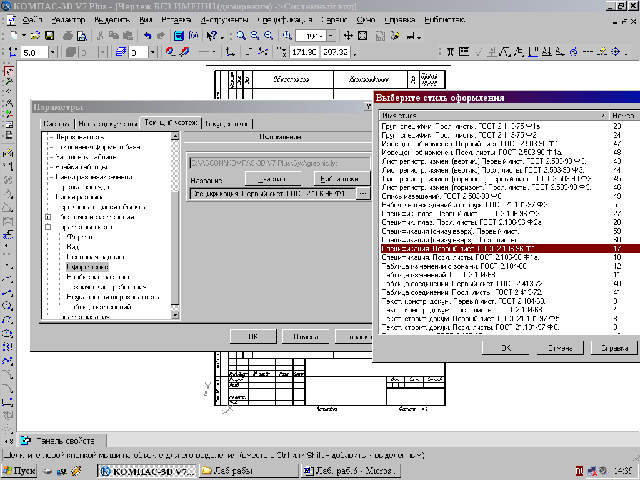The height and width of the screenshot is (480, 640).
Task: Undo the last action with blue arrow
Action: [147, 36]
